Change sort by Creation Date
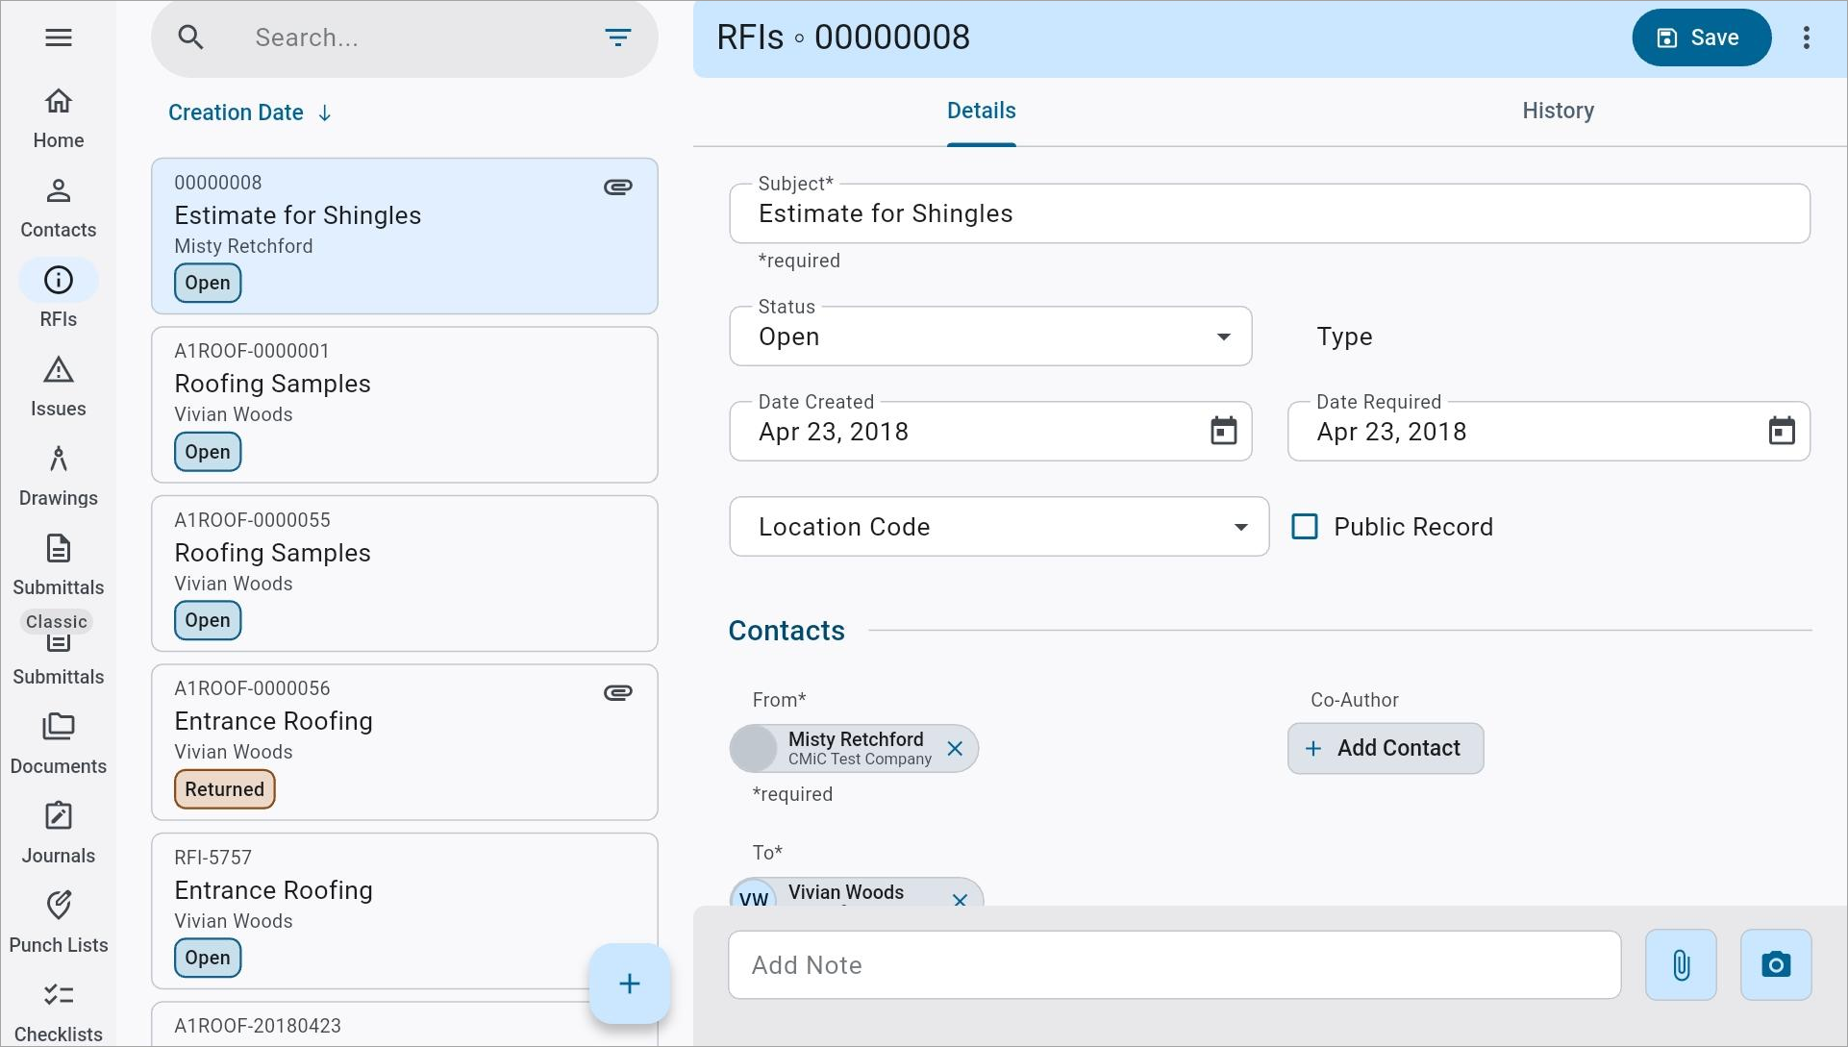The height and width of the screenshot is (1047, 1848). (x=236, y=113)
